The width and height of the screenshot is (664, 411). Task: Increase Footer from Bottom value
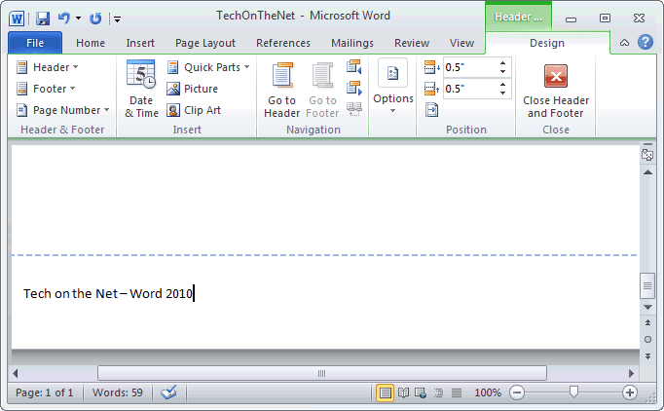pyautogui.click(x=502, y=85)
